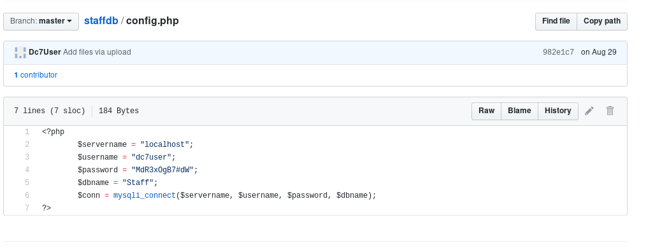The image size is (669, 248).
Task: Select line number 2
Action: pos(27,144)
